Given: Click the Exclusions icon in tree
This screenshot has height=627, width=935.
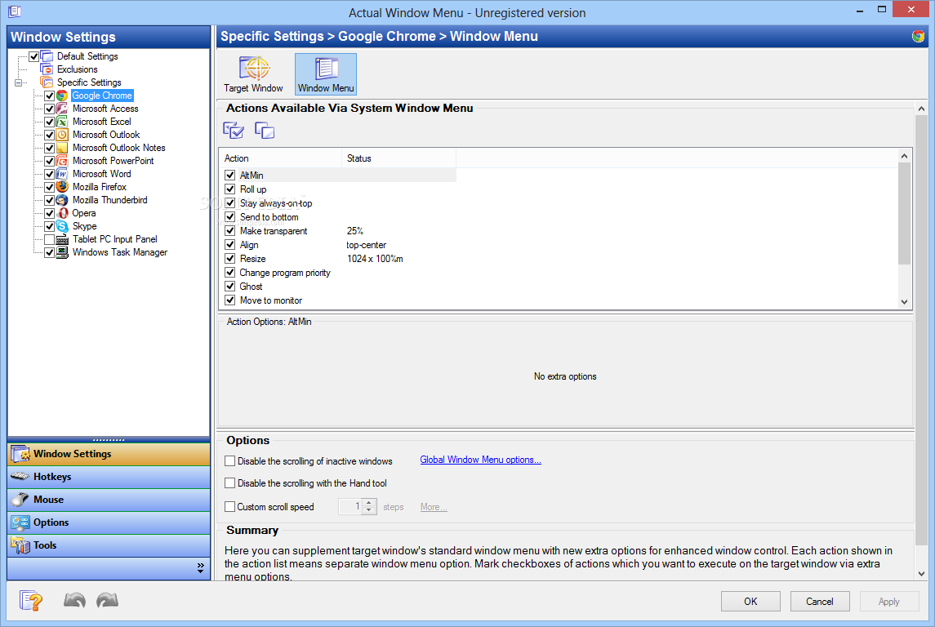Looking at the screenshot, I should [x=47, y=69].
